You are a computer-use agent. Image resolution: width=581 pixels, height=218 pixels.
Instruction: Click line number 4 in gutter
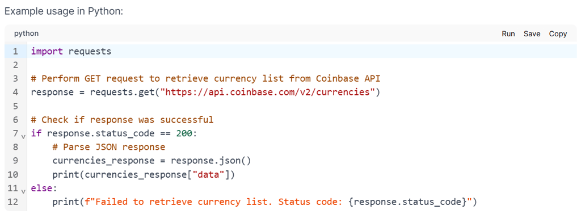click(15, 93)
